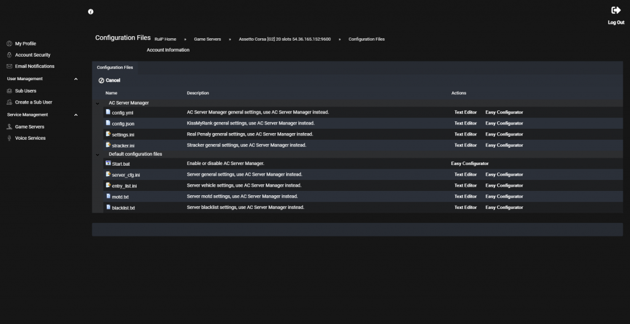Screen dimensions: 630x324
Task: Click the Create a Sub User icon
Action: tap(9, 102)
